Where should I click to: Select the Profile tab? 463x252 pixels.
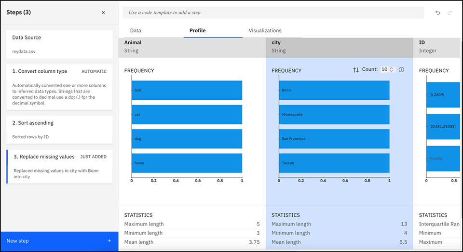click(198, 30)
